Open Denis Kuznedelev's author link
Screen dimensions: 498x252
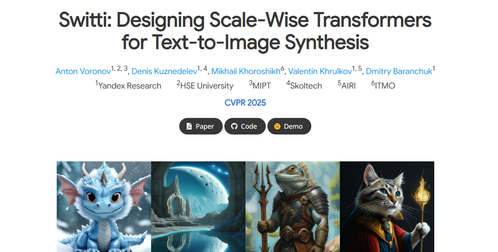tap(164, 71)
